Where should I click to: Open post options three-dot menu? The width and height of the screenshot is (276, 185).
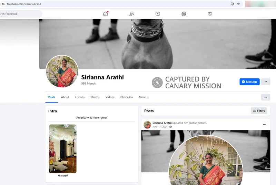pyautogui.click(x=265, y=125)
